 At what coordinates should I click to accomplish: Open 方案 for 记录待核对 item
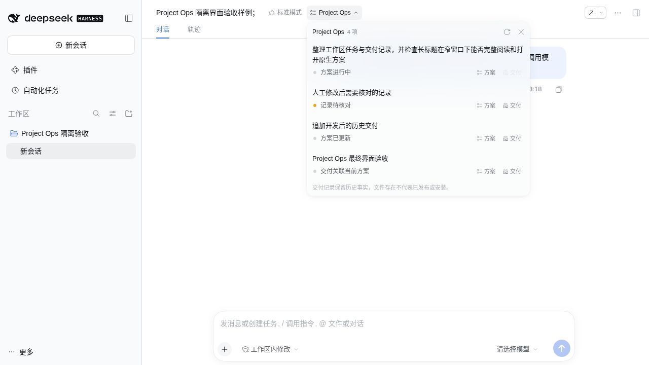click(486, 105)
